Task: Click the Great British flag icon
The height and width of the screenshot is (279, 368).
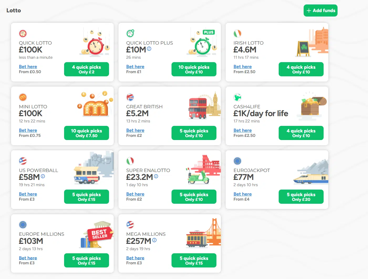Action: coord(130,97)
